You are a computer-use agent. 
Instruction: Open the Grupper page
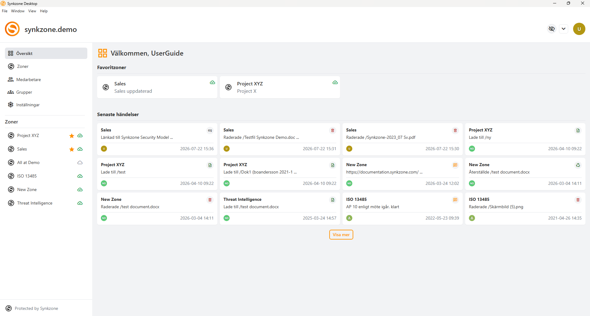[46, 92]
